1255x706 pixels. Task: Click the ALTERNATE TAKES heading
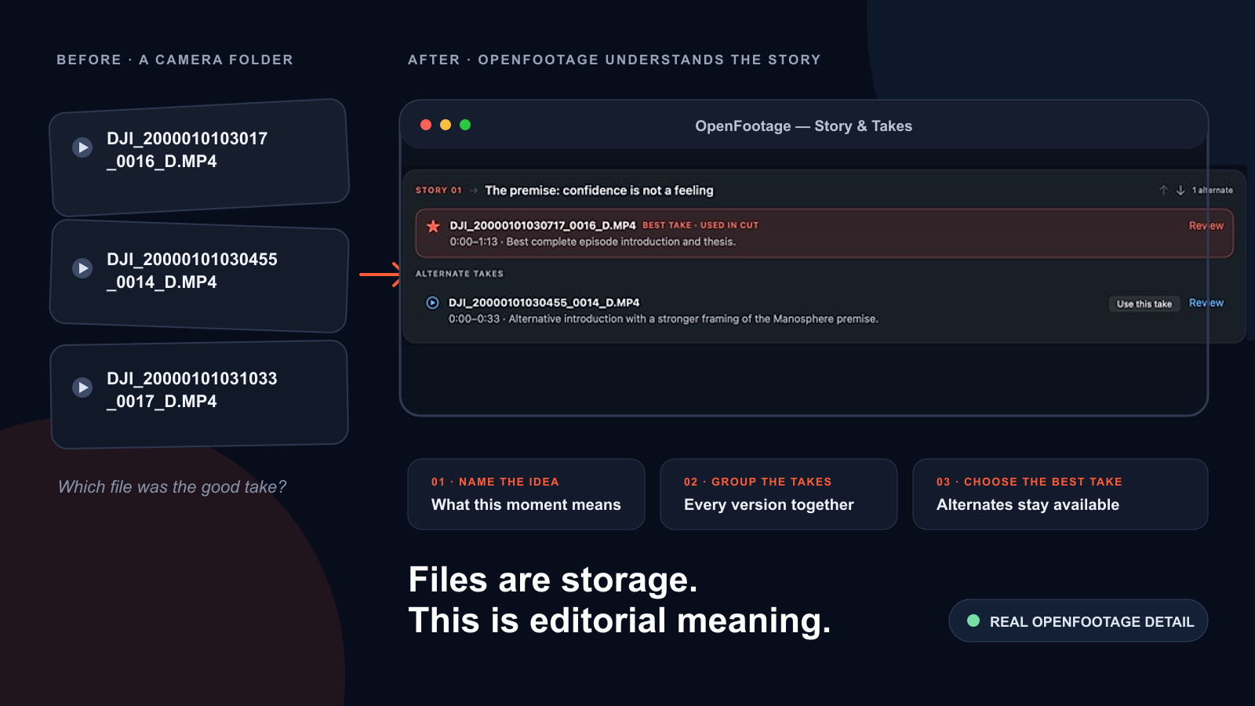coord(460,274)
